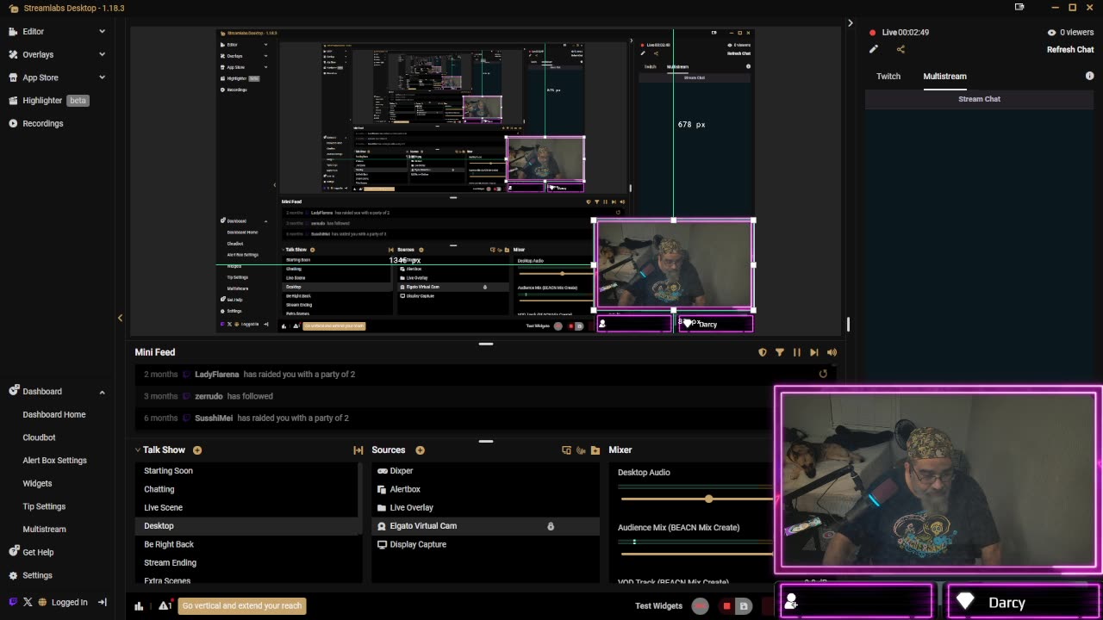1103x620 pixels.
Task: Open Dashboard Home link
Action: (54, 414)
